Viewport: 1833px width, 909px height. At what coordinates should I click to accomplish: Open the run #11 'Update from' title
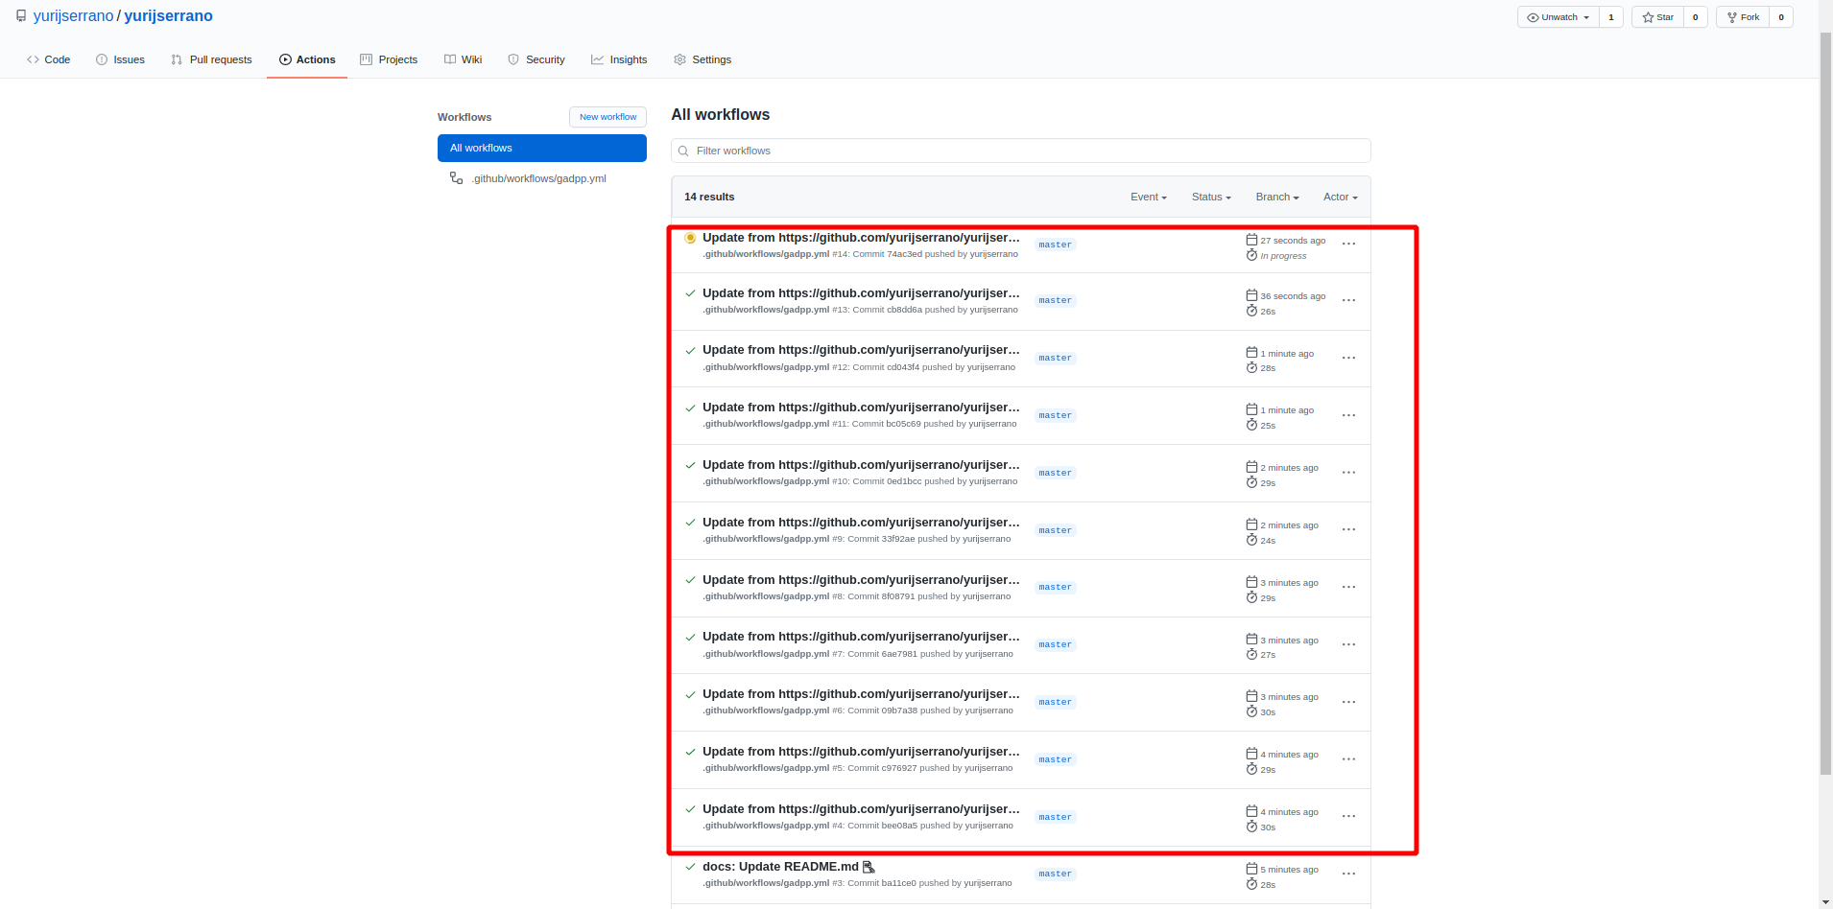pos(861,408)
